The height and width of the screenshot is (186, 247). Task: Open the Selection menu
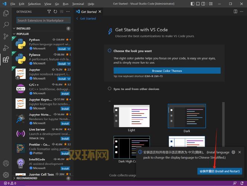(x=34, y=4)
